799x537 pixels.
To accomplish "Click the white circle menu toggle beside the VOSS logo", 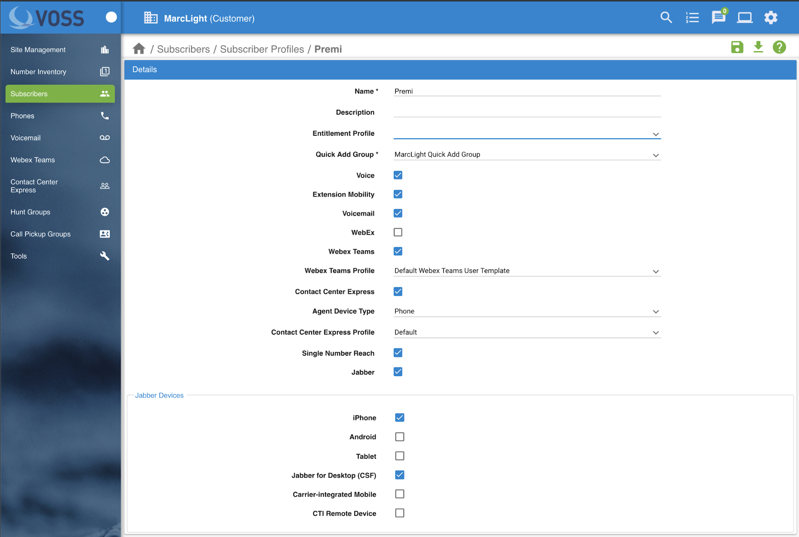I will tap(111, 17).
